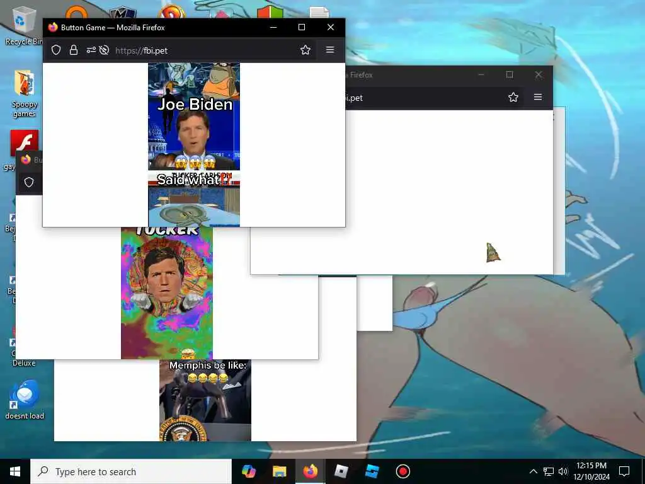This screenshot has width=645, height=484.
Task: Select the Spoopy games folder icon
Action: [24, 93]
